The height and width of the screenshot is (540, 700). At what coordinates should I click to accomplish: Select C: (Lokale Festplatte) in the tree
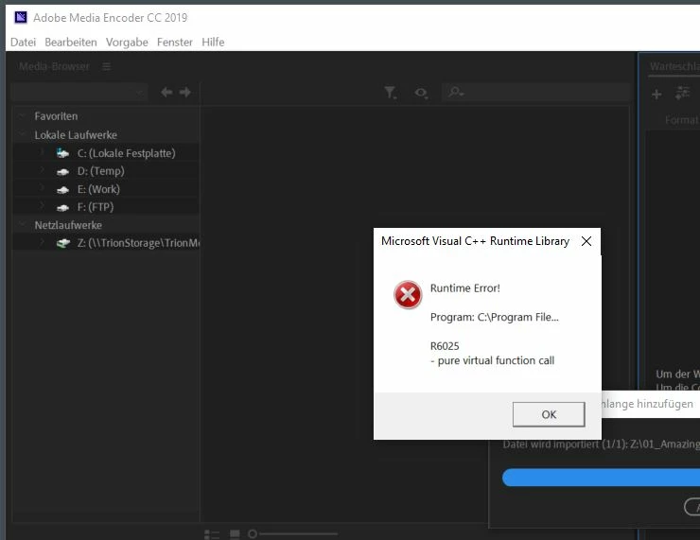pyautogui.click(x=127, y=153)
